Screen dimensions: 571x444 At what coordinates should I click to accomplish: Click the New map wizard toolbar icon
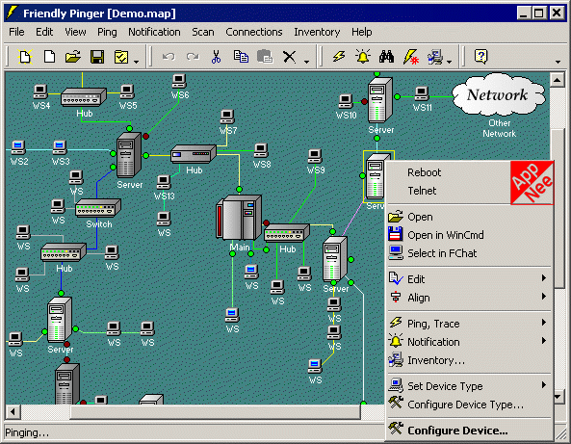click(x=25, y=57)
